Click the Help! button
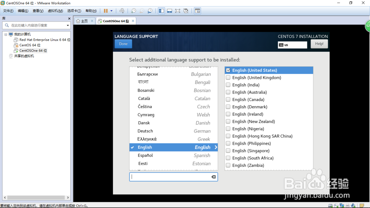370x208 pixels. tap(319, 44)
